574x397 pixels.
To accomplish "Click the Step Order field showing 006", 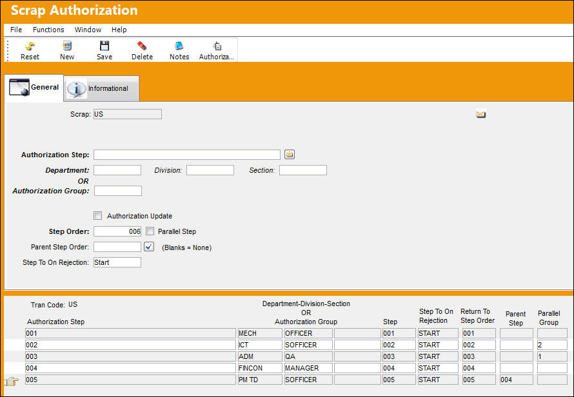I will (x=117, y=231).
